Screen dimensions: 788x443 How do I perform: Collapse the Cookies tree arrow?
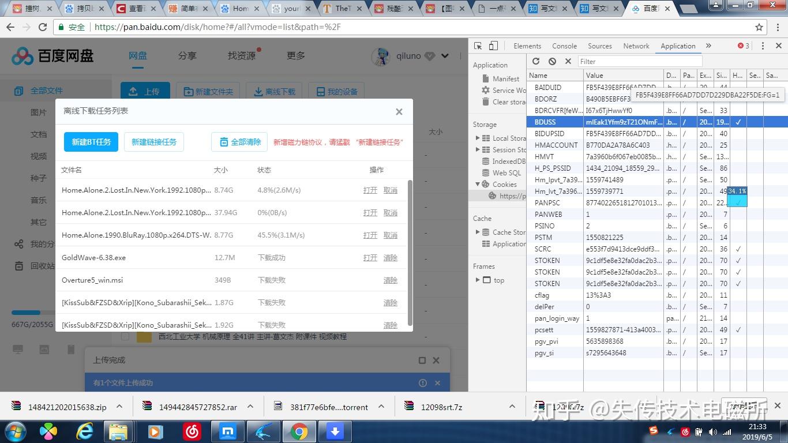coord(478,184)
